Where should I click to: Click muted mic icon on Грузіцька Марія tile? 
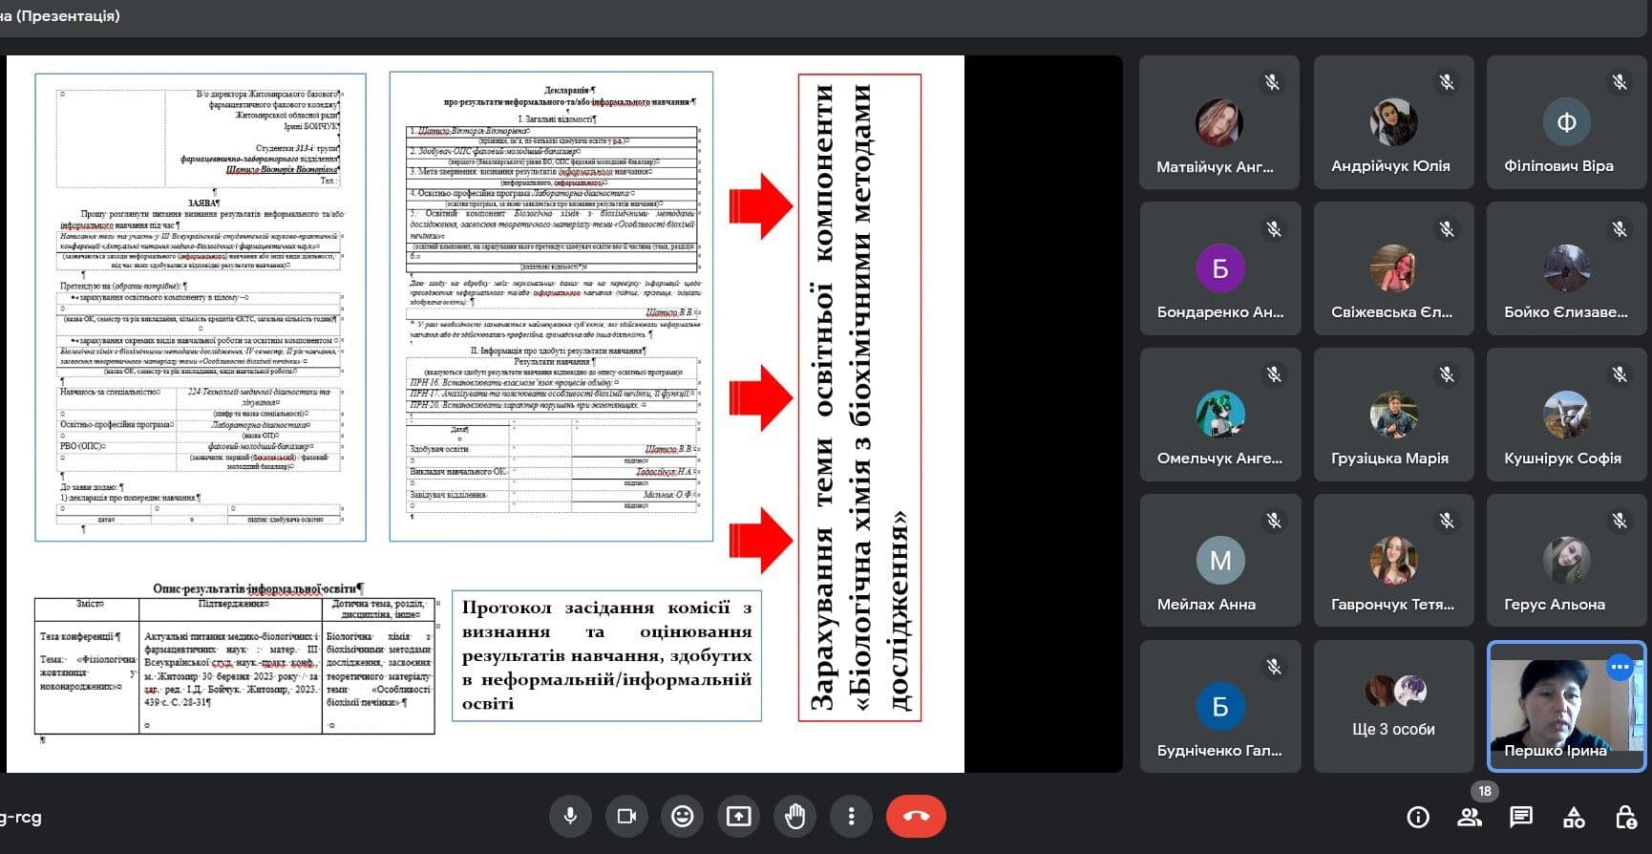tap(1447, 374)
